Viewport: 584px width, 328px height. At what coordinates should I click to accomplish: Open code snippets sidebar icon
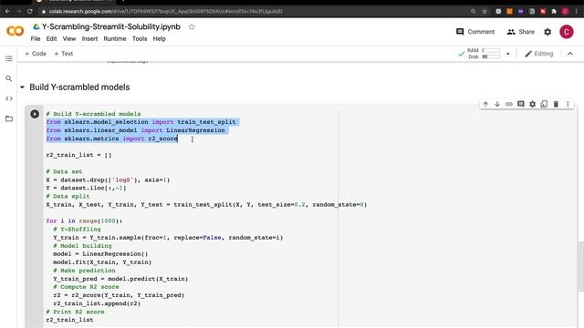coord(9,98)
